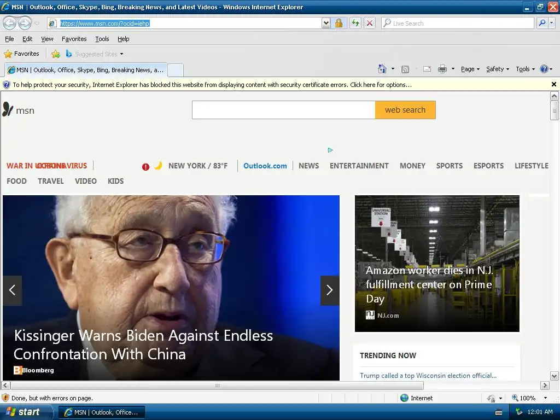Go to the SPORTS section

pos(450,166)
